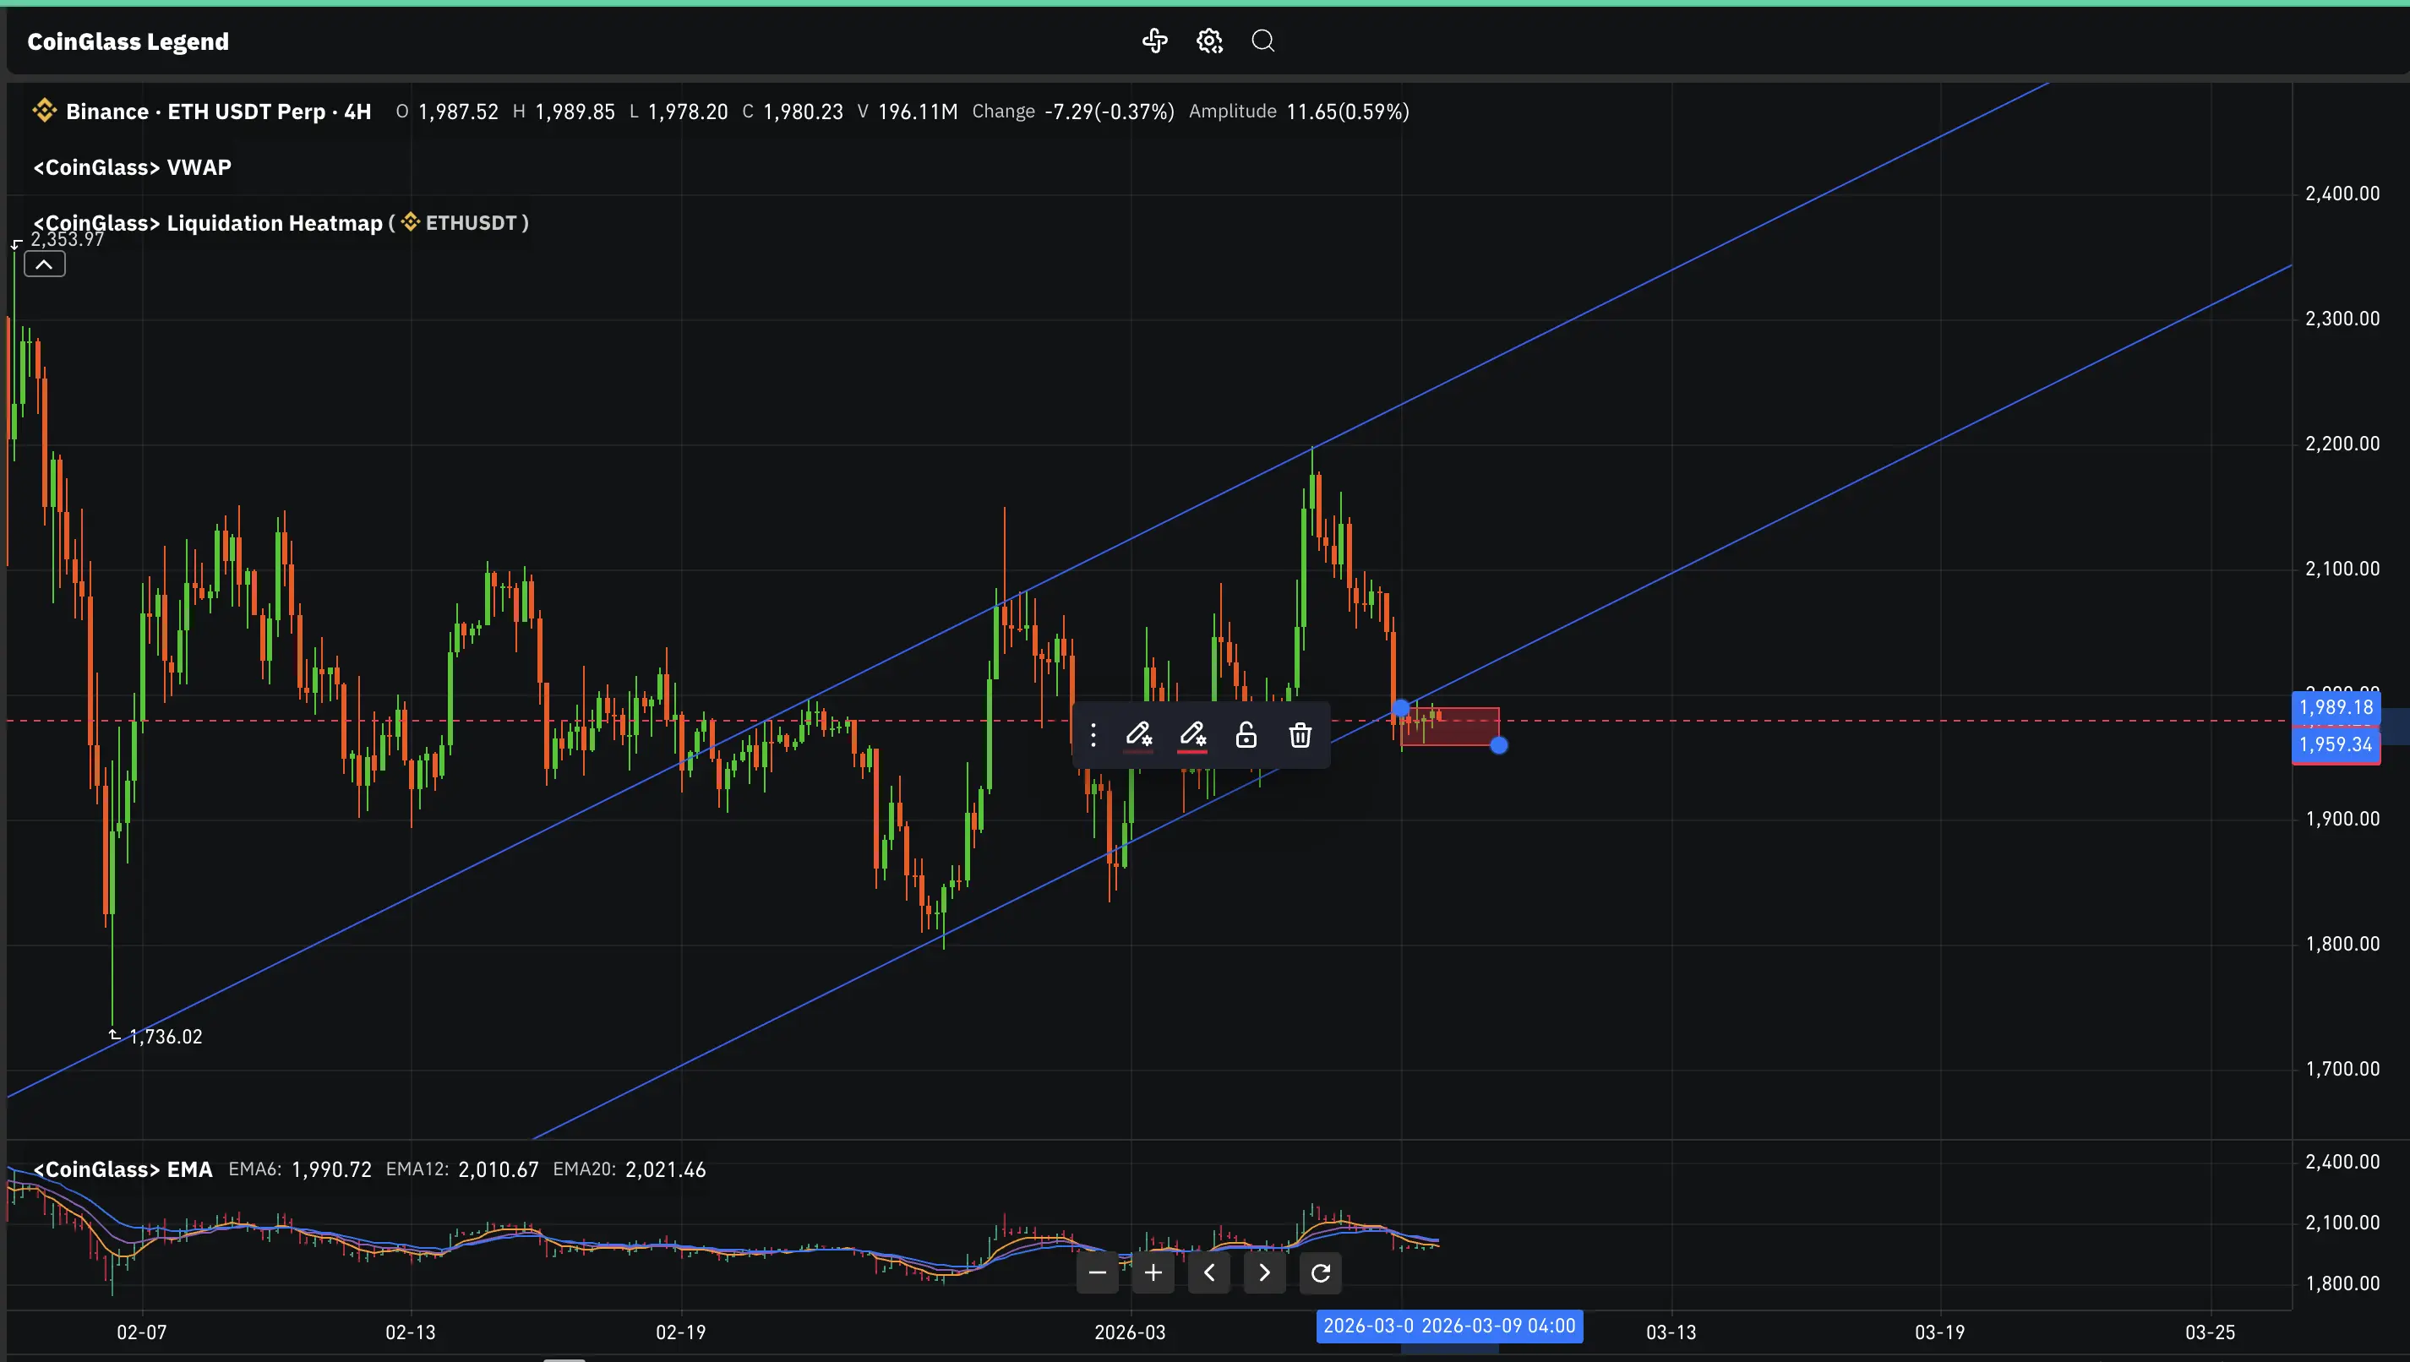The image size is (2410, 1362).
Task: Reset chart view with refresh icon
Action: (1320, 1273)
